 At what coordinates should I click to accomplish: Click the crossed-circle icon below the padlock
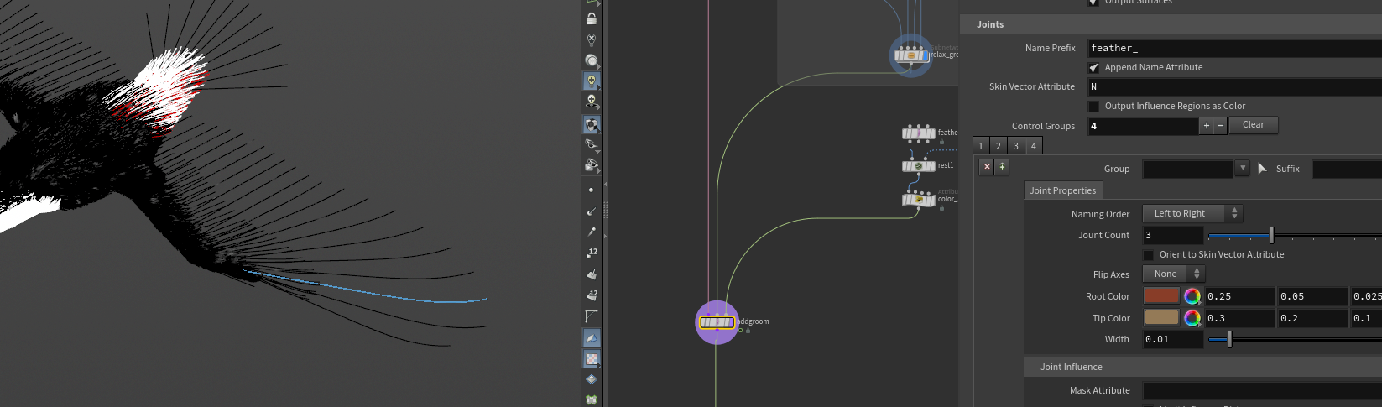[x=592, y=39]
